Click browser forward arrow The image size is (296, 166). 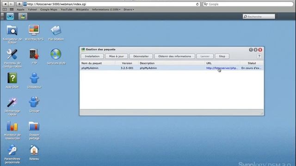[x=11, y=4]
